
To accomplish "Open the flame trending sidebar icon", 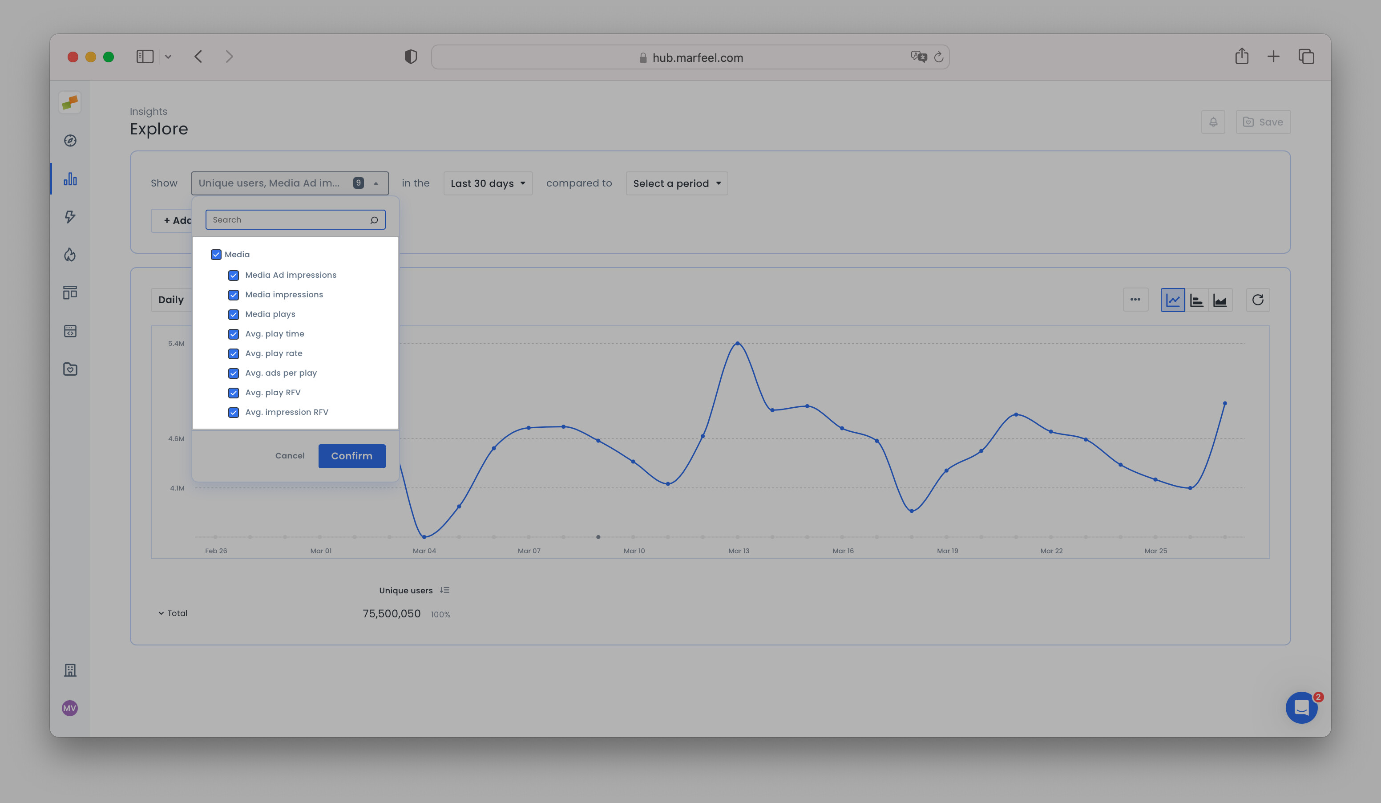I will tap(69, 254).
